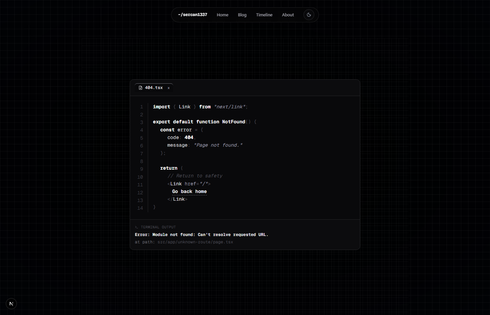Click the return keyword on line 9
Image resolution: width=490 pixels, height=315 pixels.
[169, 168]
